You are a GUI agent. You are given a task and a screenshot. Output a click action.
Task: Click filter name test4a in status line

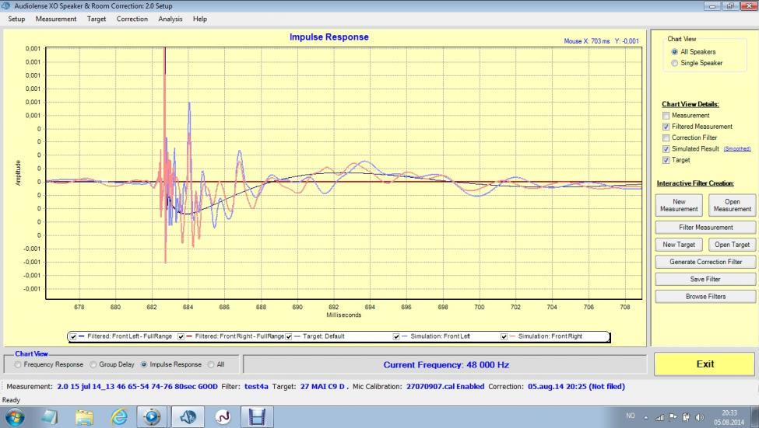click(256, 387)
